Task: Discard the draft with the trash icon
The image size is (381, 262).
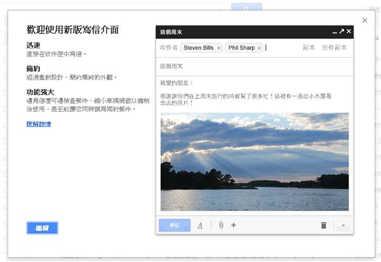Action: click(323, 225)
